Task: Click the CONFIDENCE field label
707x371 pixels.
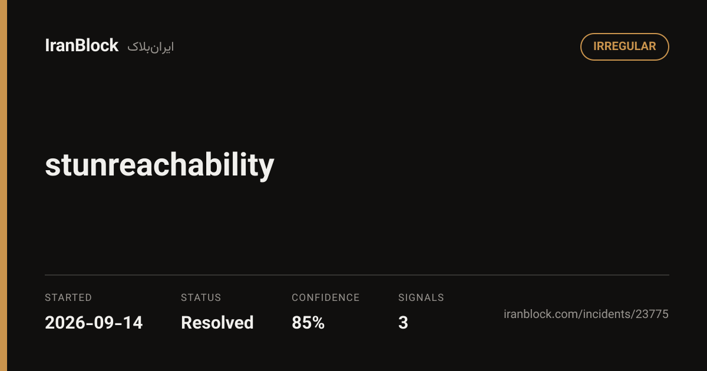Action: point(325,298)
